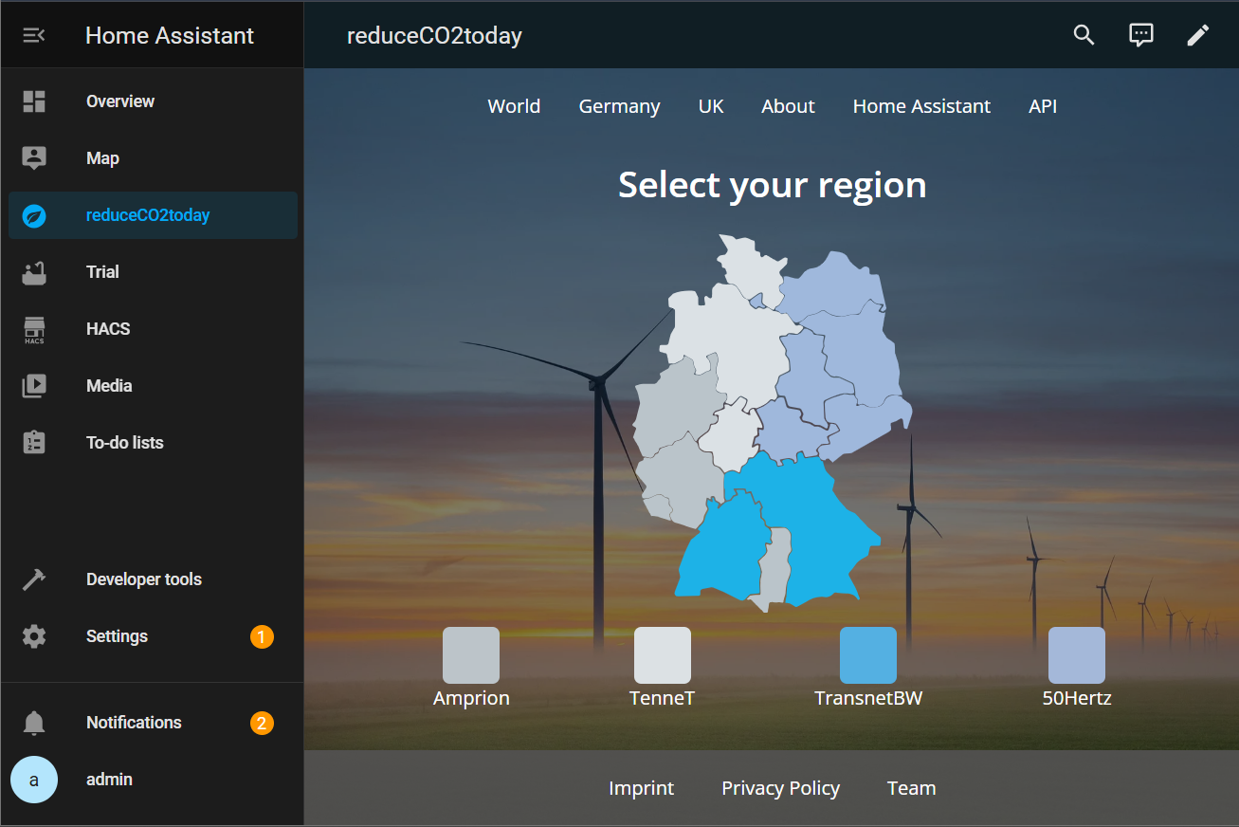The width and height of the screenshot is (1239, 827).
Task: Click the reduceCO2today header title
Action: 434,35
